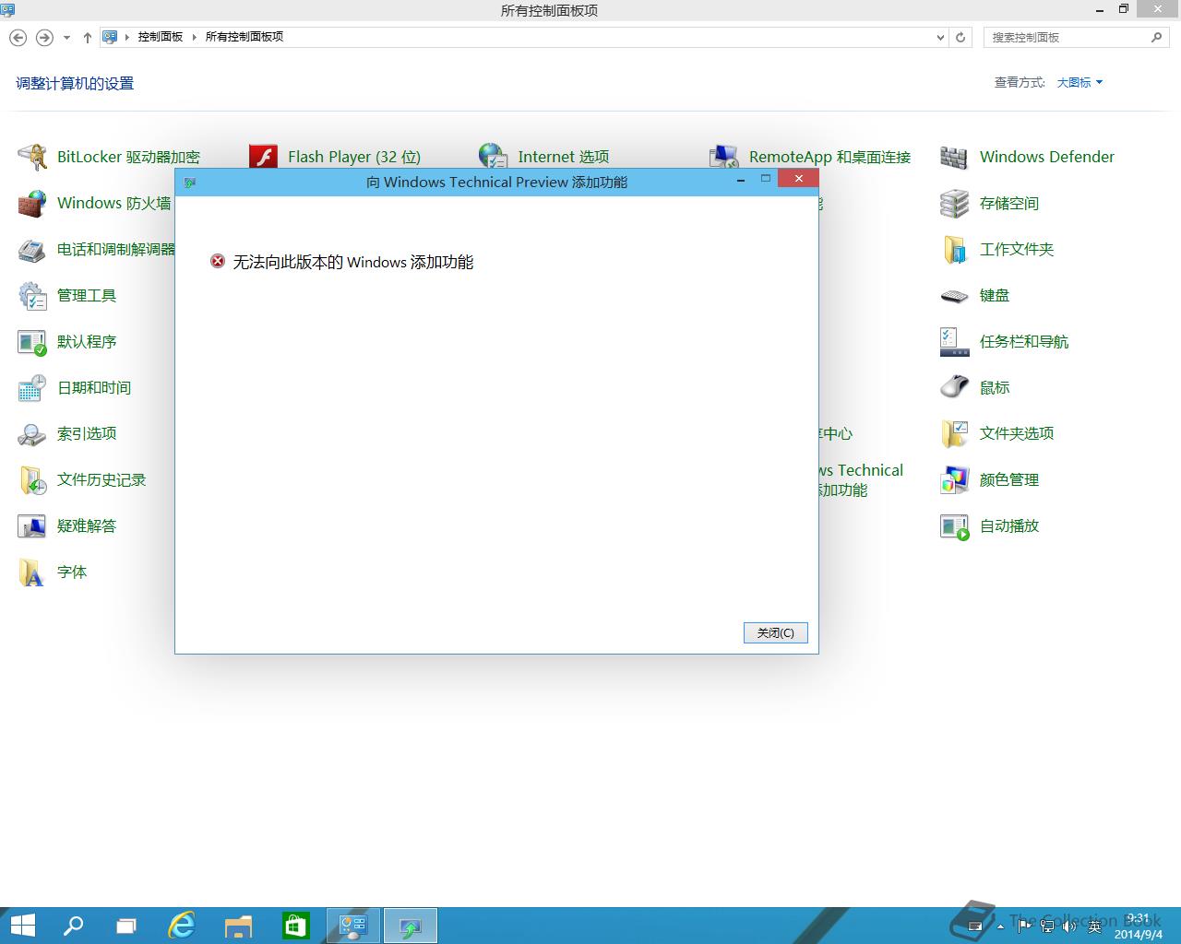Click 任务栏和导航 link text

pyautogui.click(x=1024, y=341)
